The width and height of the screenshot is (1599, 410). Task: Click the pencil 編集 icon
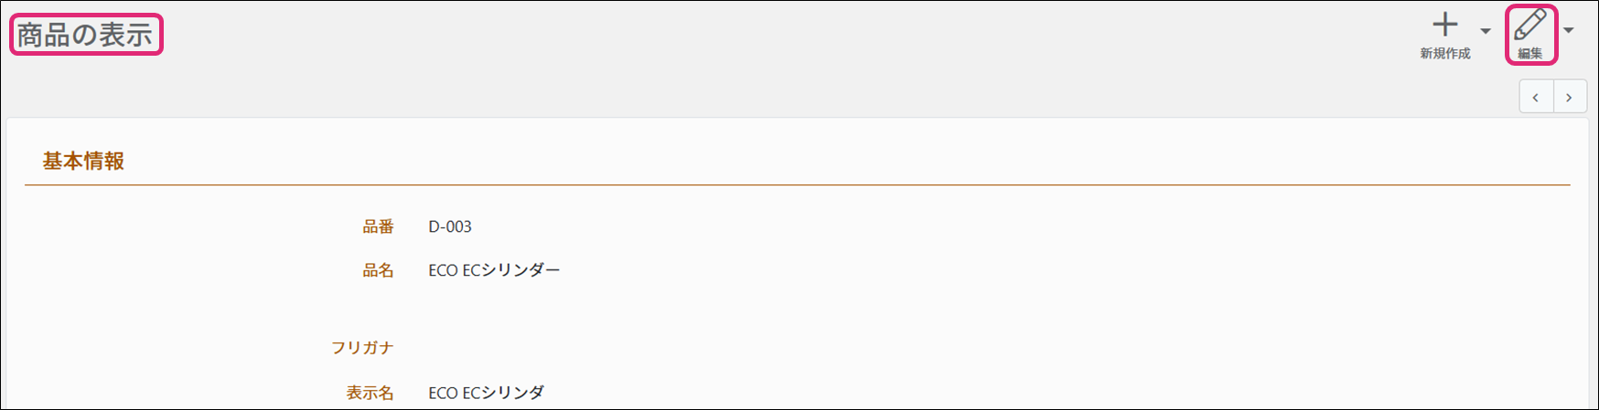click(1530, 25)
